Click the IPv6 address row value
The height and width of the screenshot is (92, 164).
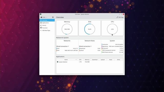tap(71, 51)
